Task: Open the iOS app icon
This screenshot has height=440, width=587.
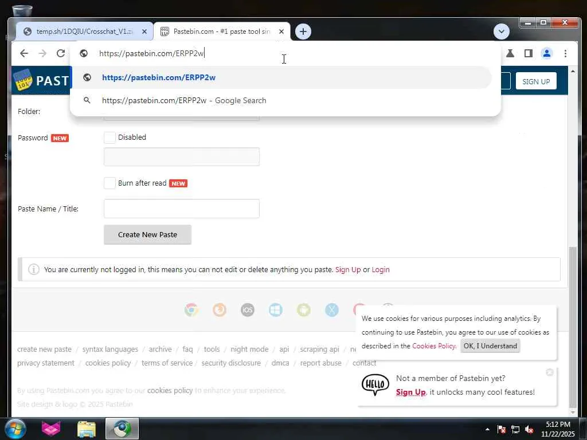Action: 248,310
